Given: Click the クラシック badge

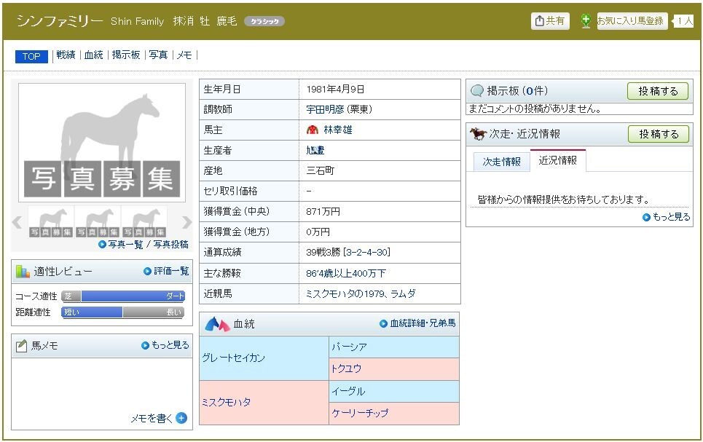Looking at the screenshot, I should 264,21.
